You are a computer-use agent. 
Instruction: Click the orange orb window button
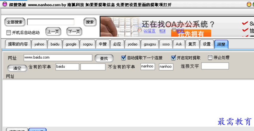pyautogui.click(x=249, y=4)
